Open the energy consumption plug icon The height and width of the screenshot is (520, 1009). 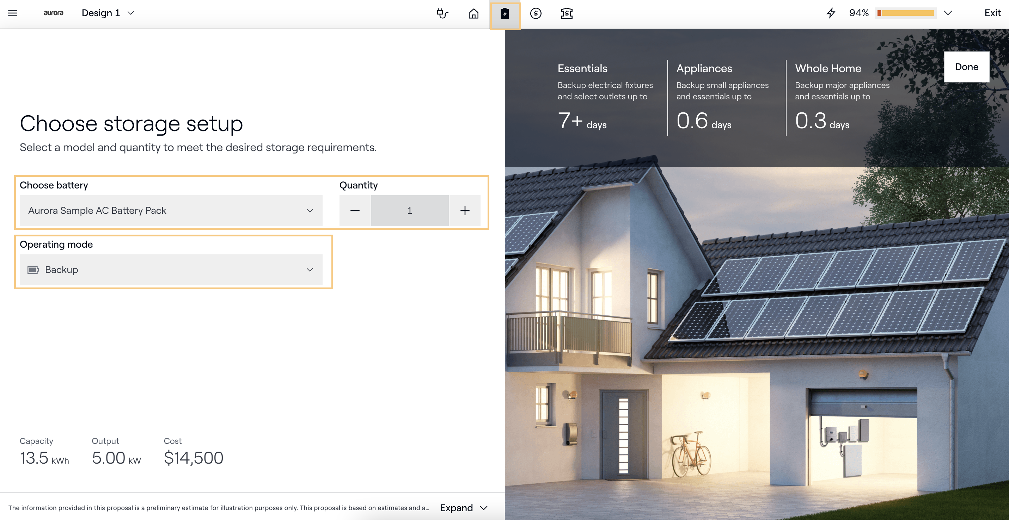442,13
